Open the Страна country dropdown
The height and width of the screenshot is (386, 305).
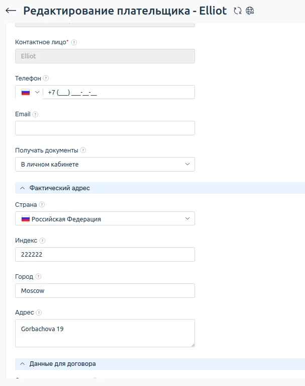tap(105, 219)
